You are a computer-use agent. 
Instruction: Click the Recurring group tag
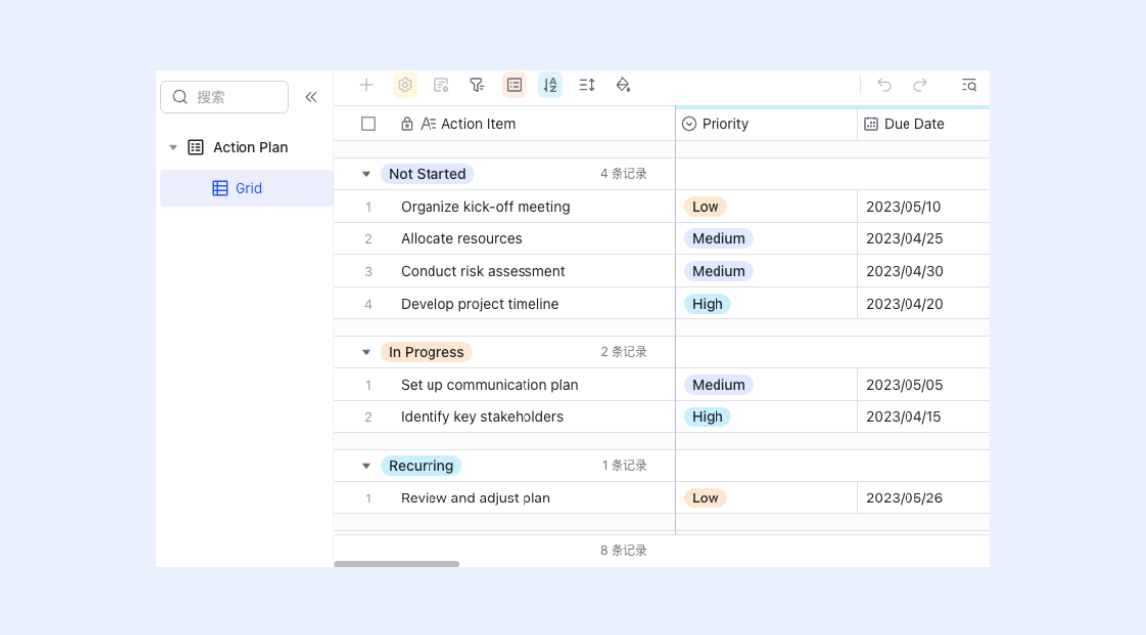pos(421,466)
